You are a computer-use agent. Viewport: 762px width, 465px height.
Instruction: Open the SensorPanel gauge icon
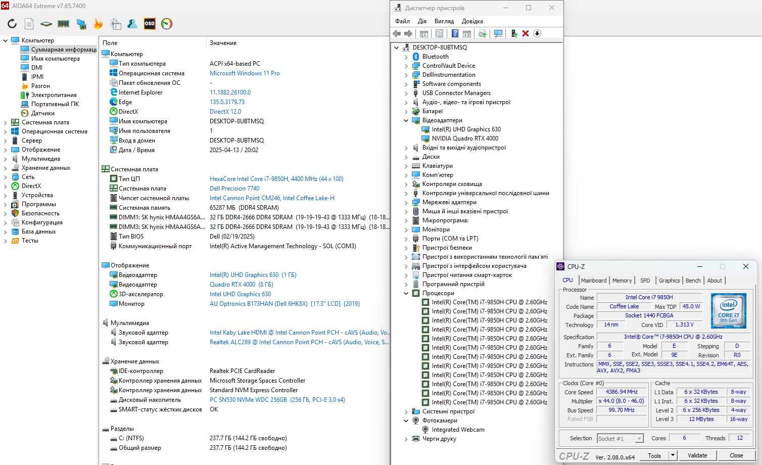click(x=167, y=24)
